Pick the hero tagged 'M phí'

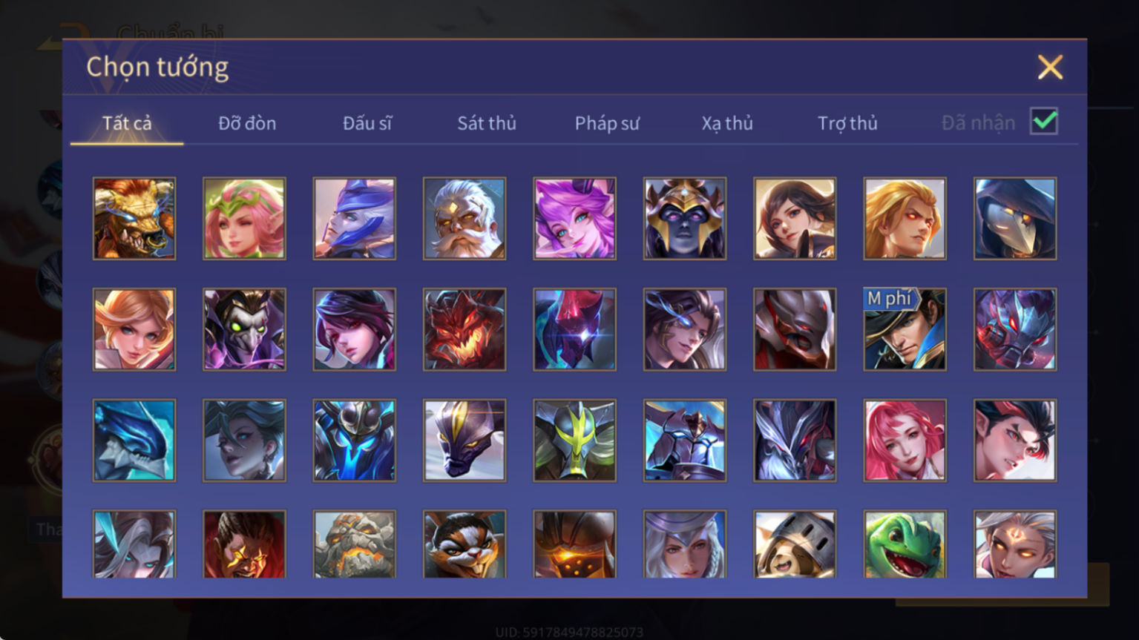click(905, 329)
